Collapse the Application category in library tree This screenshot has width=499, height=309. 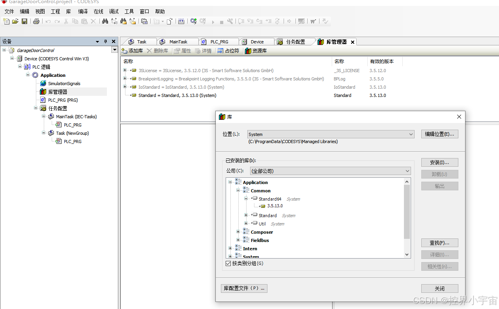[230, 182]
